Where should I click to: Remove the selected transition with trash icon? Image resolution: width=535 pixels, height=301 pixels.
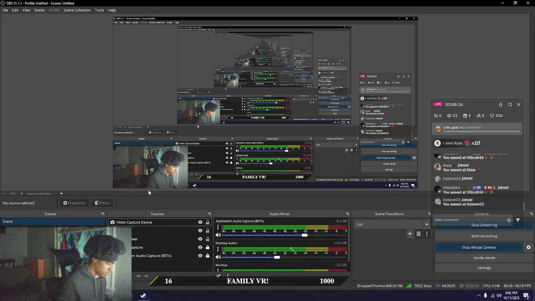pos(418,234)
